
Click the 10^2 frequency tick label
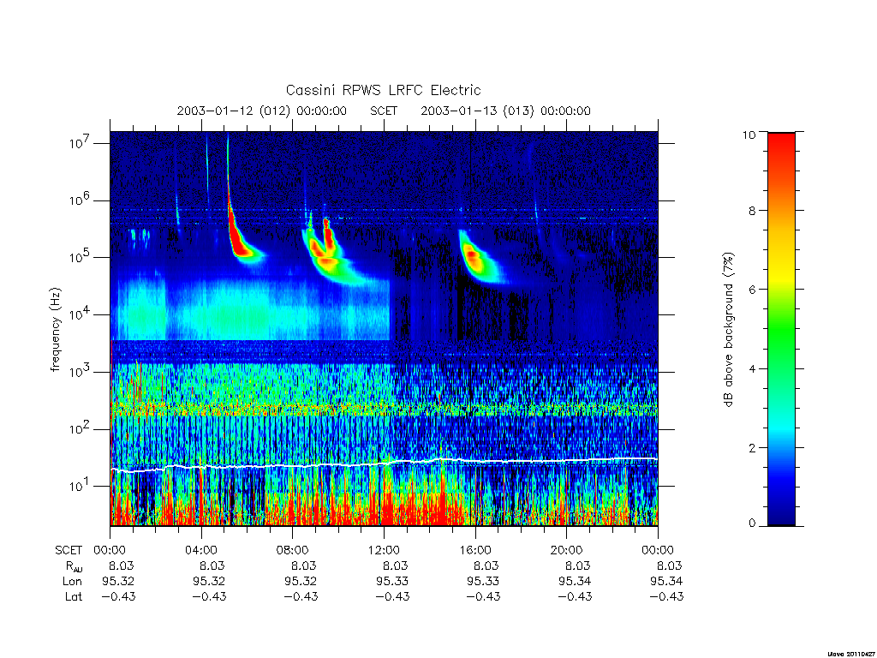pyautogui.click(x=81, y=428)
